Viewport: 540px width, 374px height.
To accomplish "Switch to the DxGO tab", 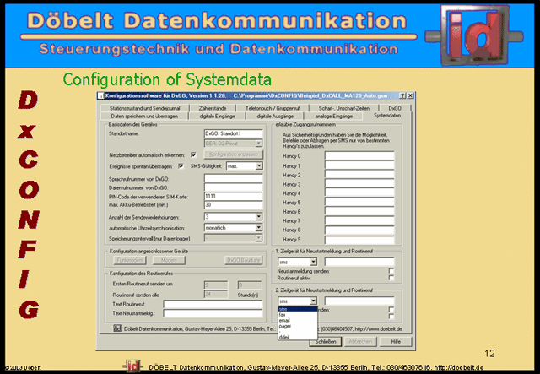I will click(395, 108).
